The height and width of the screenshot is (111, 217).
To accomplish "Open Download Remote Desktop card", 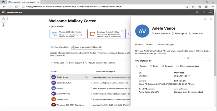I will pos(105,34).
